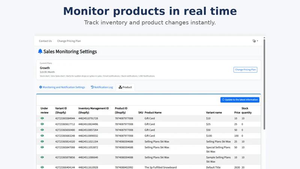Image resolution: width=300 pixels, height=169 pixels.
Task: Toggle eye icon for Gift Card $25 row
Action: (42, 124)
